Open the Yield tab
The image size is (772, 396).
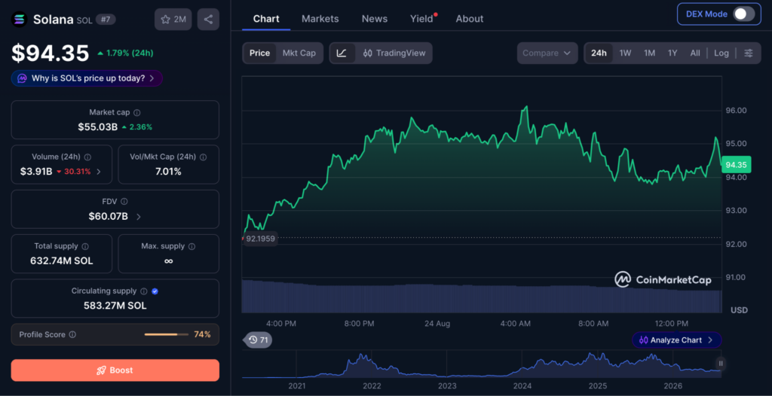[x=422, y=19]
